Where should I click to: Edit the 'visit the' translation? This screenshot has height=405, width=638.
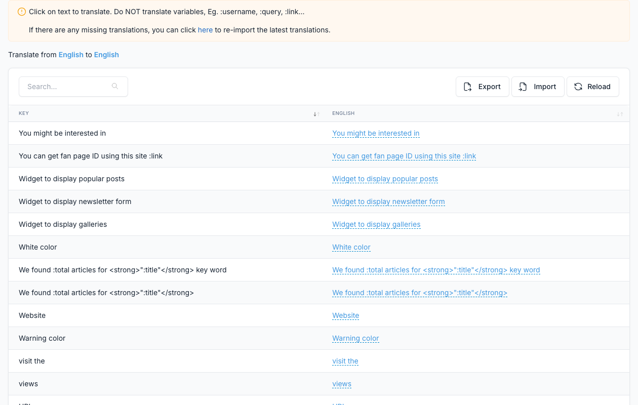tap(345, 361)
